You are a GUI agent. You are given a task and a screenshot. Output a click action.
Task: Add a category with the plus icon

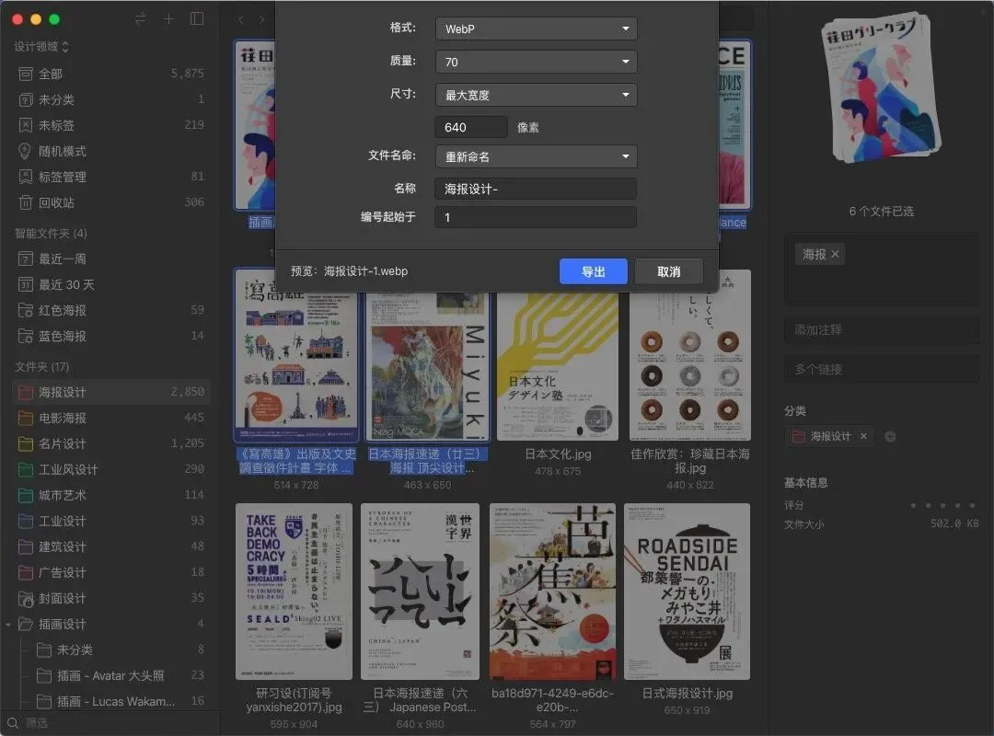click(890, 437)
